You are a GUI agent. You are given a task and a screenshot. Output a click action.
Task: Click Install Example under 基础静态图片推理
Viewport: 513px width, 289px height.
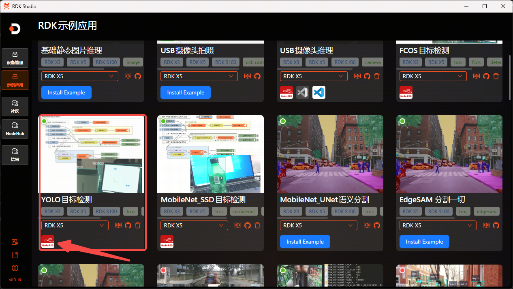(x=66, y=92)
